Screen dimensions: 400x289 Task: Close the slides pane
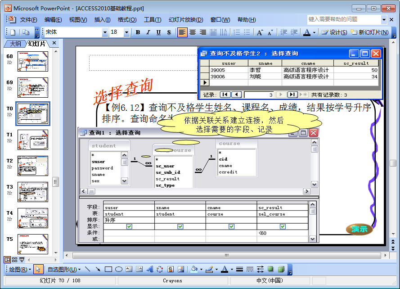[x=54, y=43]
